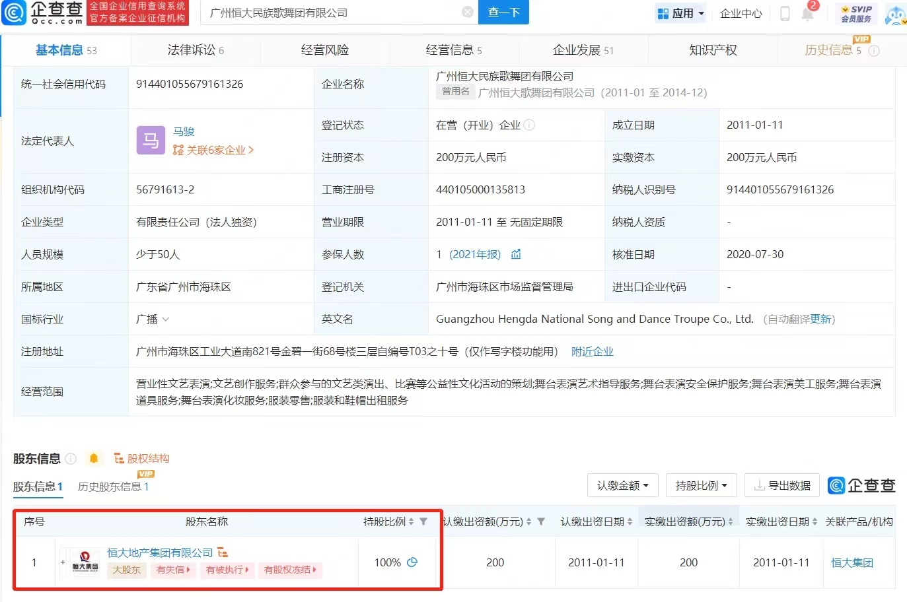Clear the search box with the X icon
This screenshot has width=907, height=602.
468,12
